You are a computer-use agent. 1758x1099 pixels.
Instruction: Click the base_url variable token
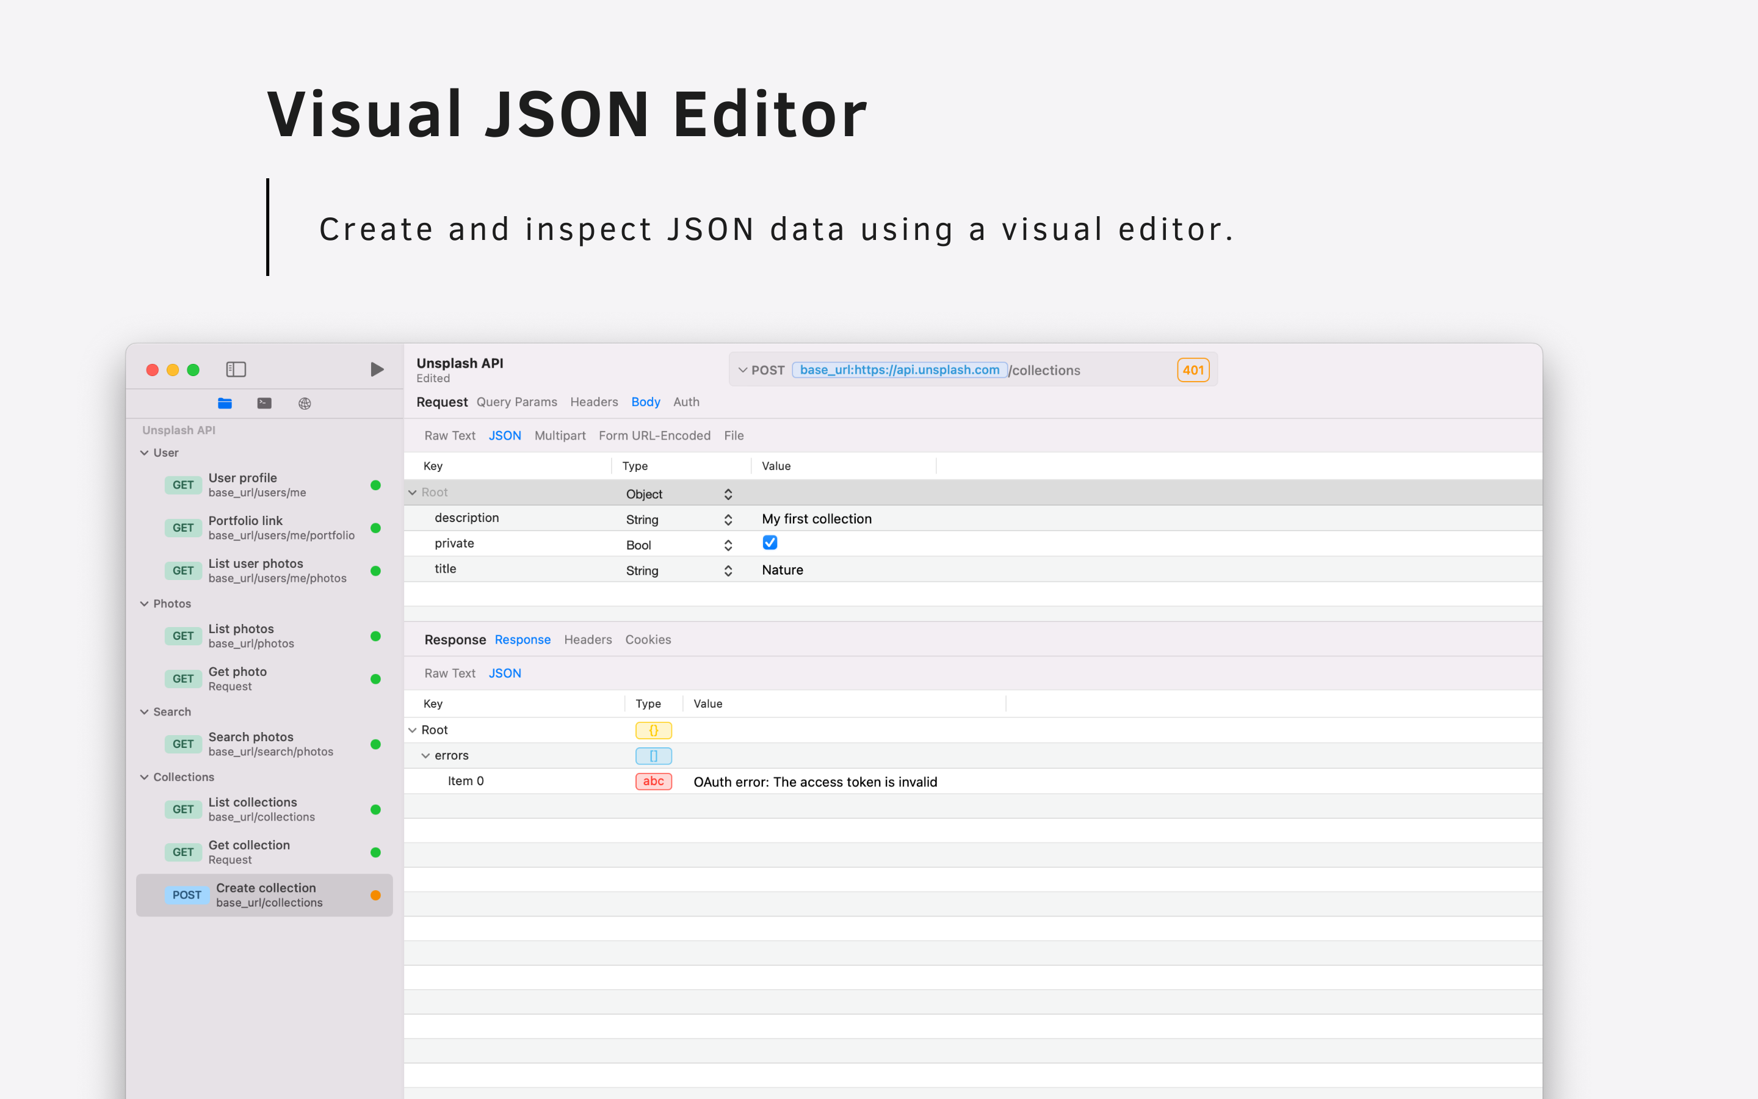(x=899, y=370)
